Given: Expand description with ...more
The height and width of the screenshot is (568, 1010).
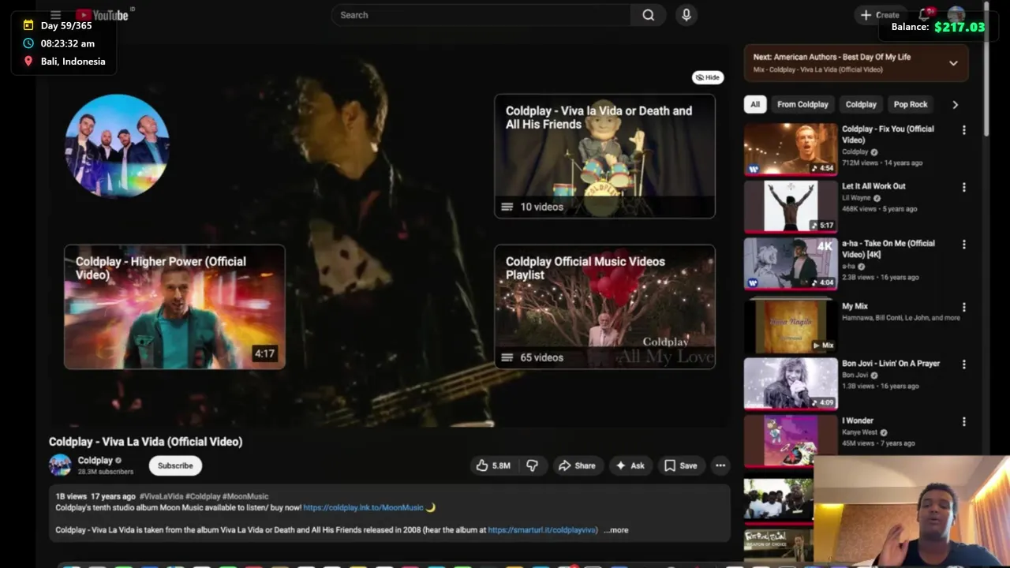Looking at the screenshot, I should [616, 530].
